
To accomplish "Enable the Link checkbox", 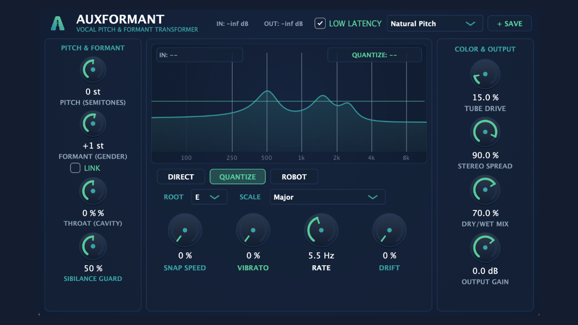I will click(75, 168).
